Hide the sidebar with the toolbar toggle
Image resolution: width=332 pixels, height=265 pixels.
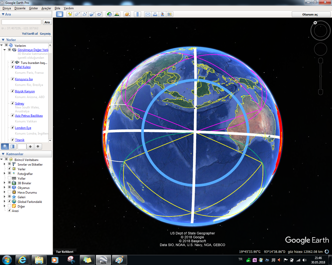click(60, 14)
